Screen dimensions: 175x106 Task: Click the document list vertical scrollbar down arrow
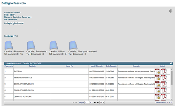171,99
